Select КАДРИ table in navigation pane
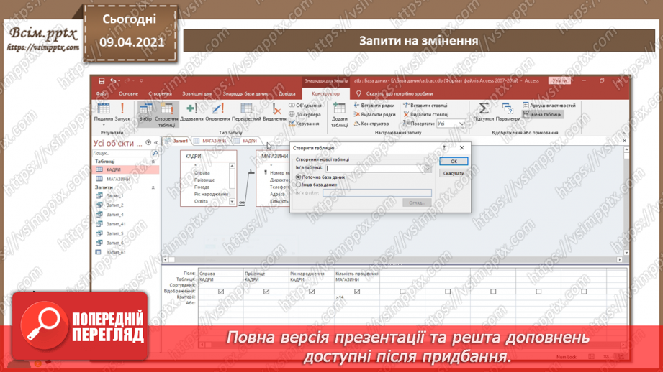 coord(125,169)
